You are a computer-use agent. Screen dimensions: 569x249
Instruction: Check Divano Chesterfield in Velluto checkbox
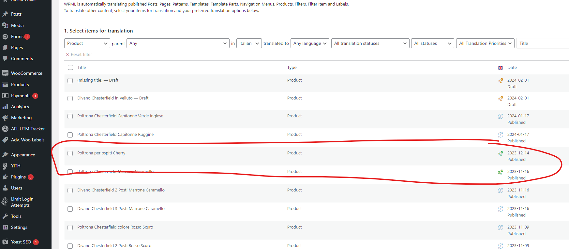(70, 98)
